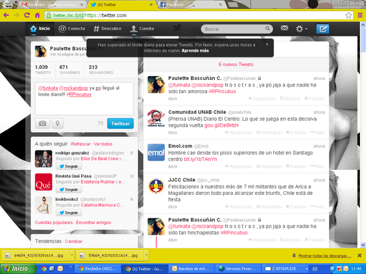This screenshot has width=366, height=274.
Task: Open the 64654_431919391614 jpg downloaded file
Action: (35, 255)
